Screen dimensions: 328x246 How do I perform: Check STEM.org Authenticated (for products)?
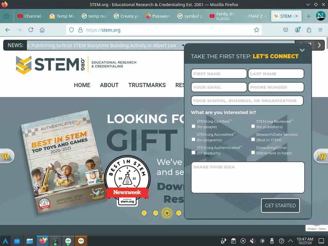click(x=193, y=153)
